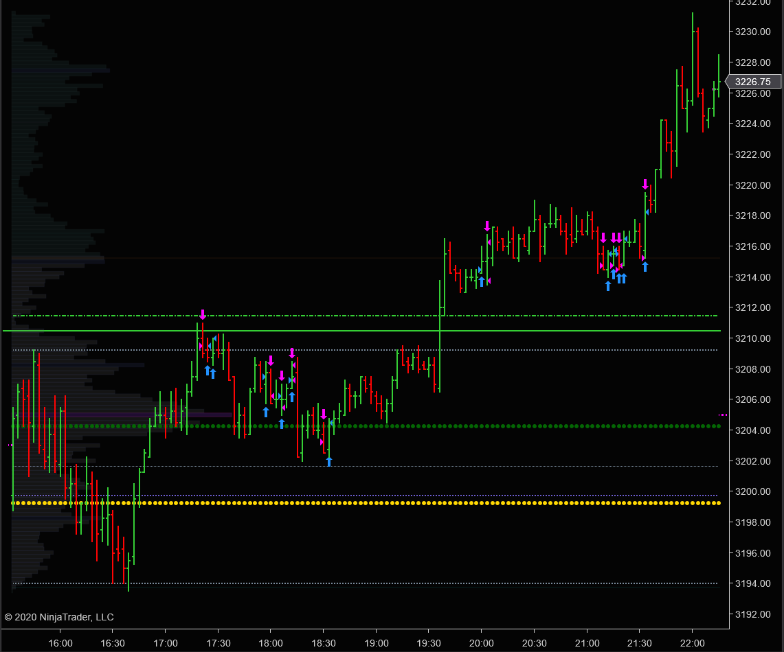Click the 3218.00 price axis label
784x652 pixels.
tap(752, 216)
